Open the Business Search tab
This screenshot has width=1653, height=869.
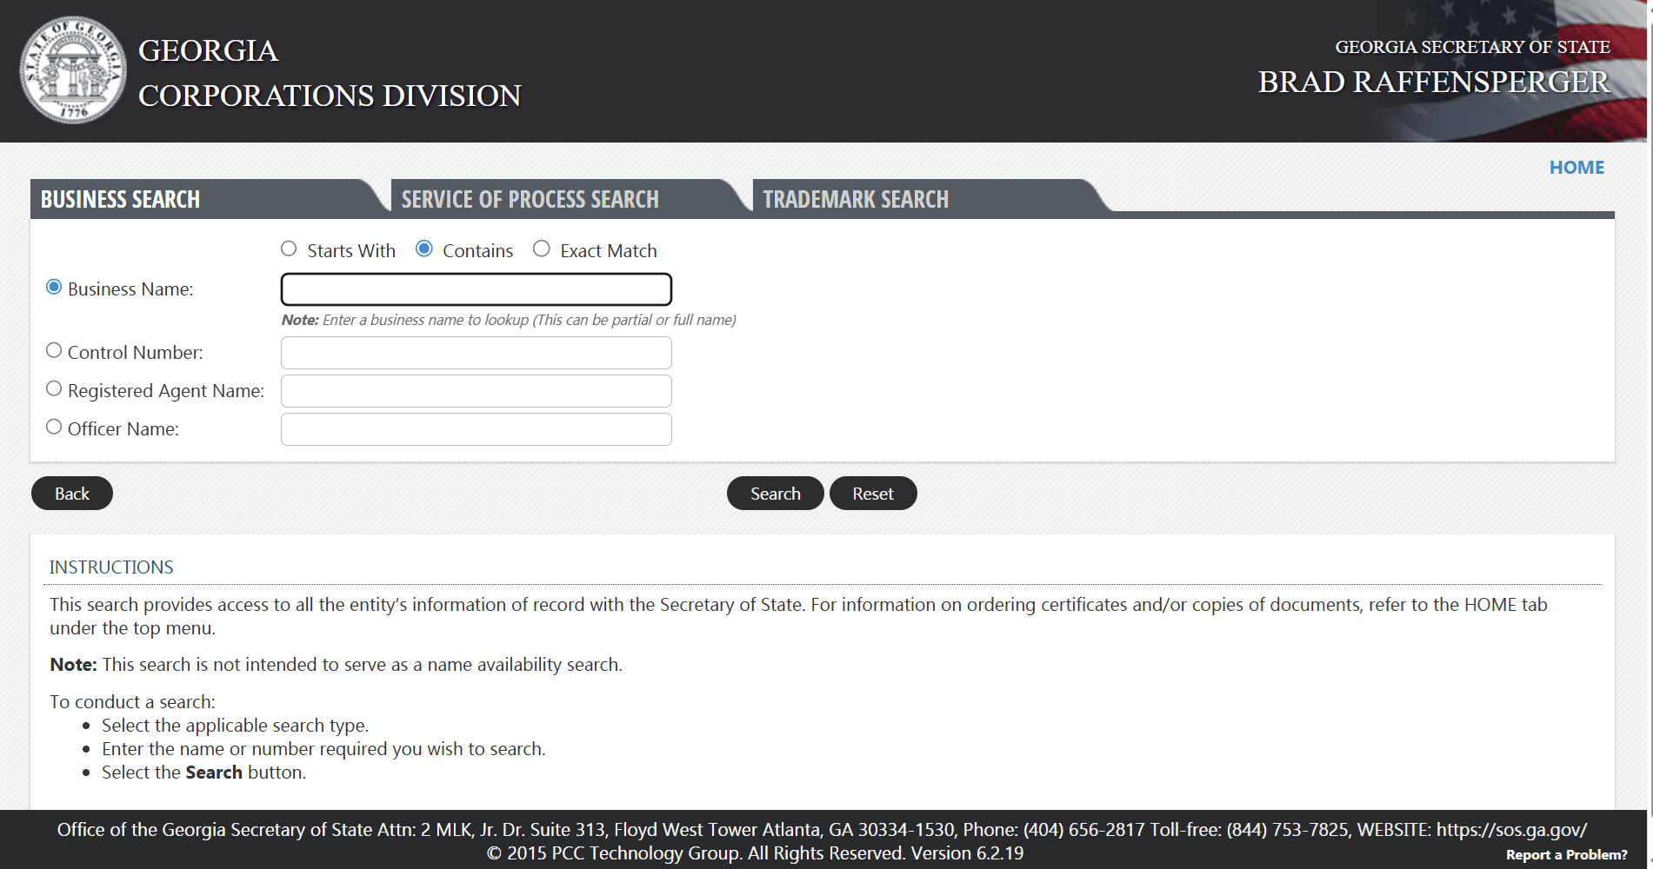(121, 199)
